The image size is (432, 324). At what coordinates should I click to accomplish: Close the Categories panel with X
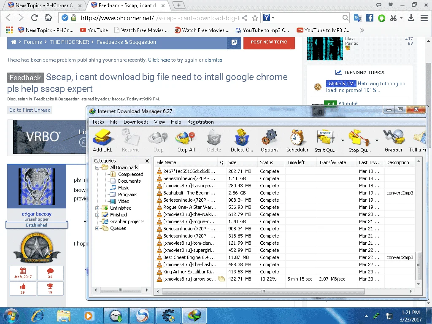point(147,161)
